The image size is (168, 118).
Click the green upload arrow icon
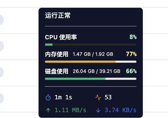(x=48, y=110)
